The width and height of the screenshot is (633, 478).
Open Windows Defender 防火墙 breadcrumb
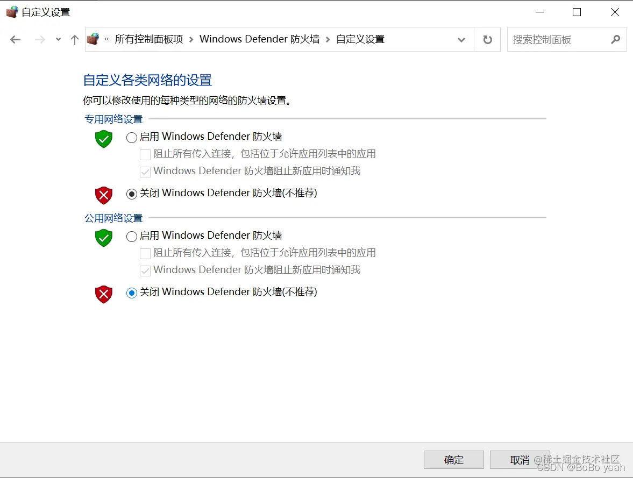tap(260, 39)
